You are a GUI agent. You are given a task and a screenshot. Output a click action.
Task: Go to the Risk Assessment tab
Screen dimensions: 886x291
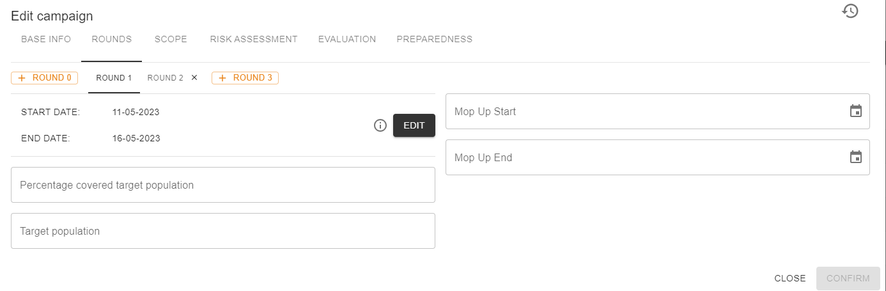(254, 39)
